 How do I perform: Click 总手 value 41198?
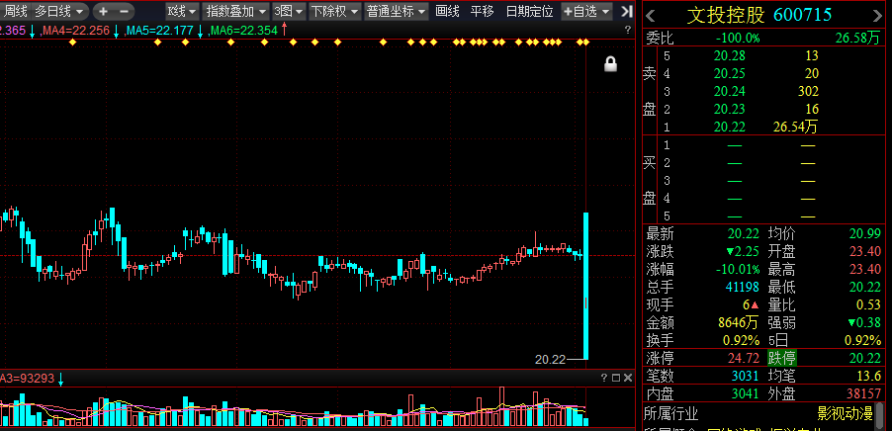coord(743,287)
